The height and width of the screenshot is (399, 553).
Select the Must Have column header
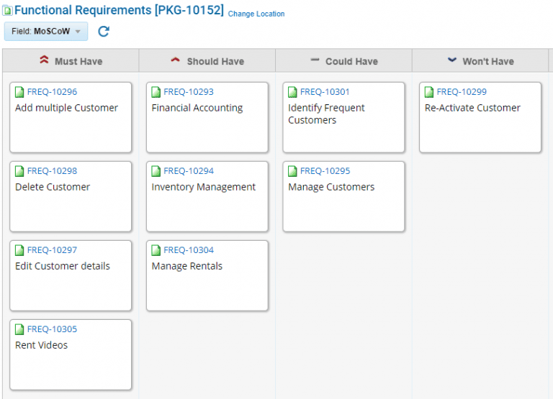point(71,61)
